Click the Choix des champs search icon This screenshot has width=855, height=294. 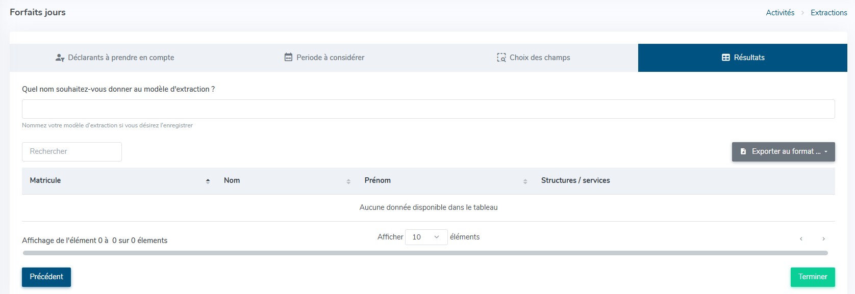501,58
